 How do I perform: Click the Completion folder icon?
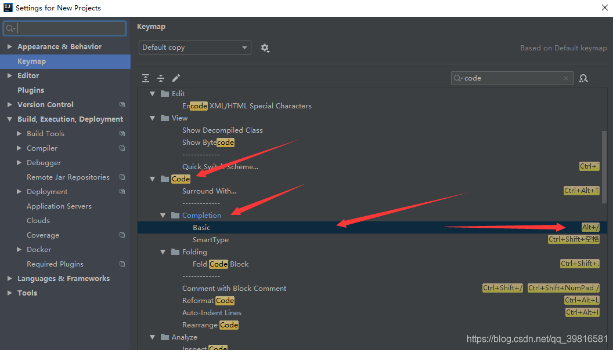click(175, 216)
